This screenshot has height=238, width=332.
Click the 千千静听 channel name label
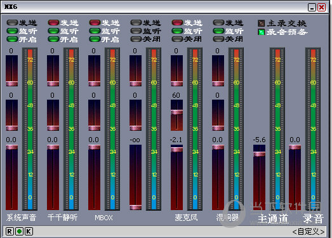[x=62, y=218]
